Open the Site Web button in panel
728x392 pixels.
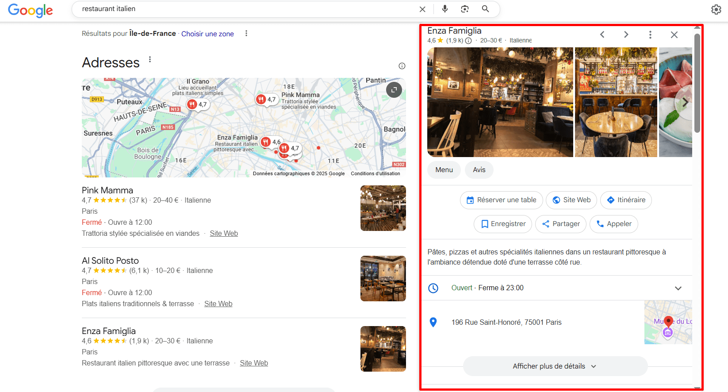571,200
